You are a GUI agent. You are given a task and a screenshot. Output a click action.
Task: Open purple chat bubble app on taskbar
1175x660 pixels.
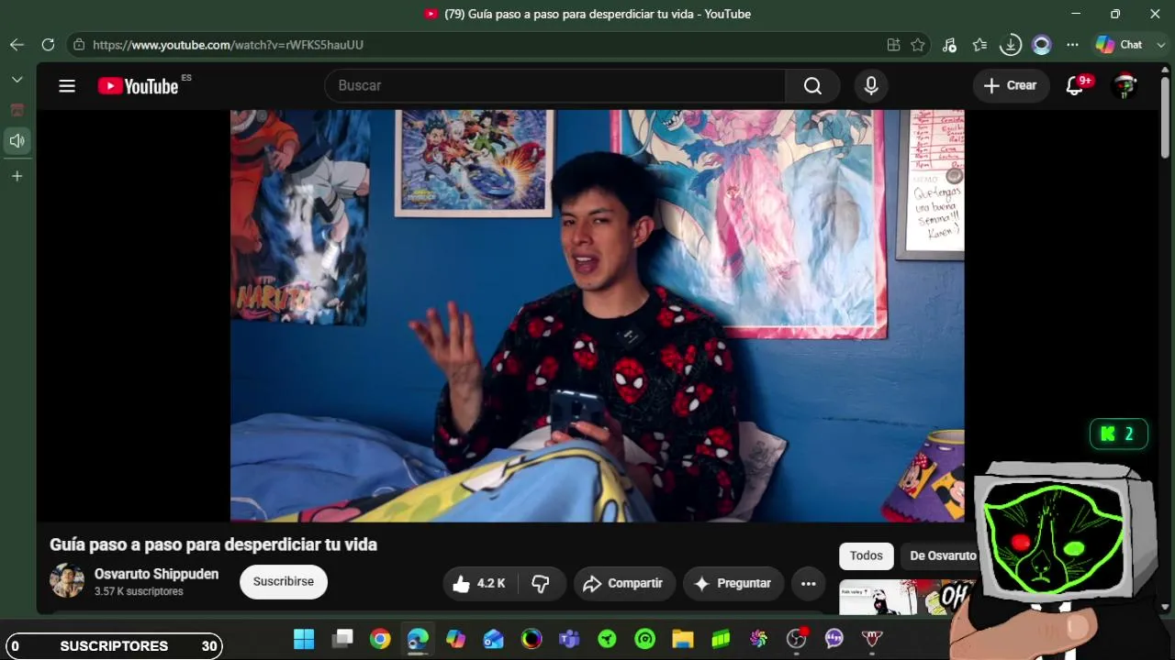[834, 639]
